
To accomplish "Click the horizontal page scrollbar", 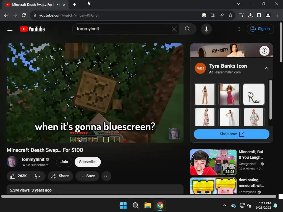I will click(139, 196).
